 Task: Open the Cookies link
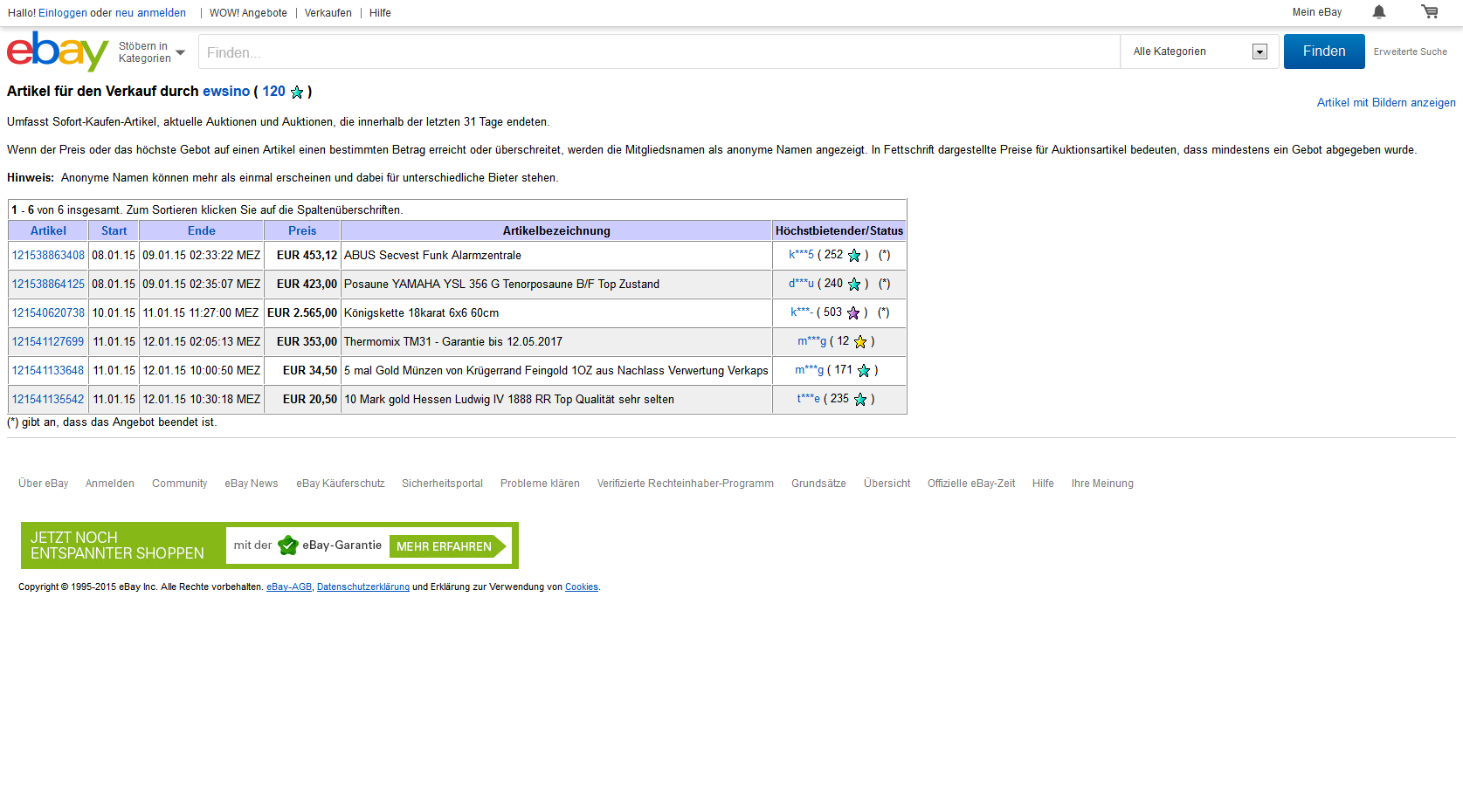point(582,587)
